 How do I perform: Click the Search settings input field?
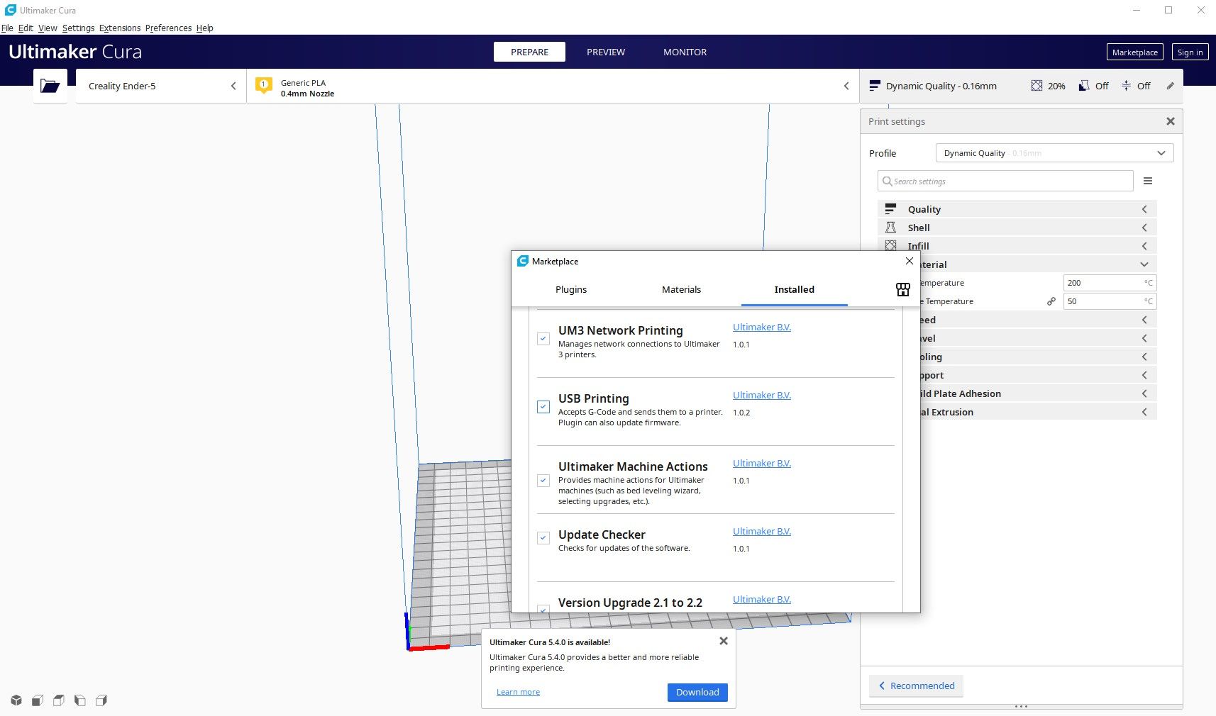click(x=1005, y=181)
